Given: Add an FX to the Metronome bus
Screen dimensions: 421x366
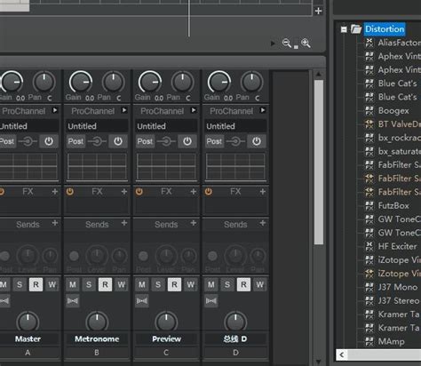Looking at the screenshot, I should (x=124, y=192).
